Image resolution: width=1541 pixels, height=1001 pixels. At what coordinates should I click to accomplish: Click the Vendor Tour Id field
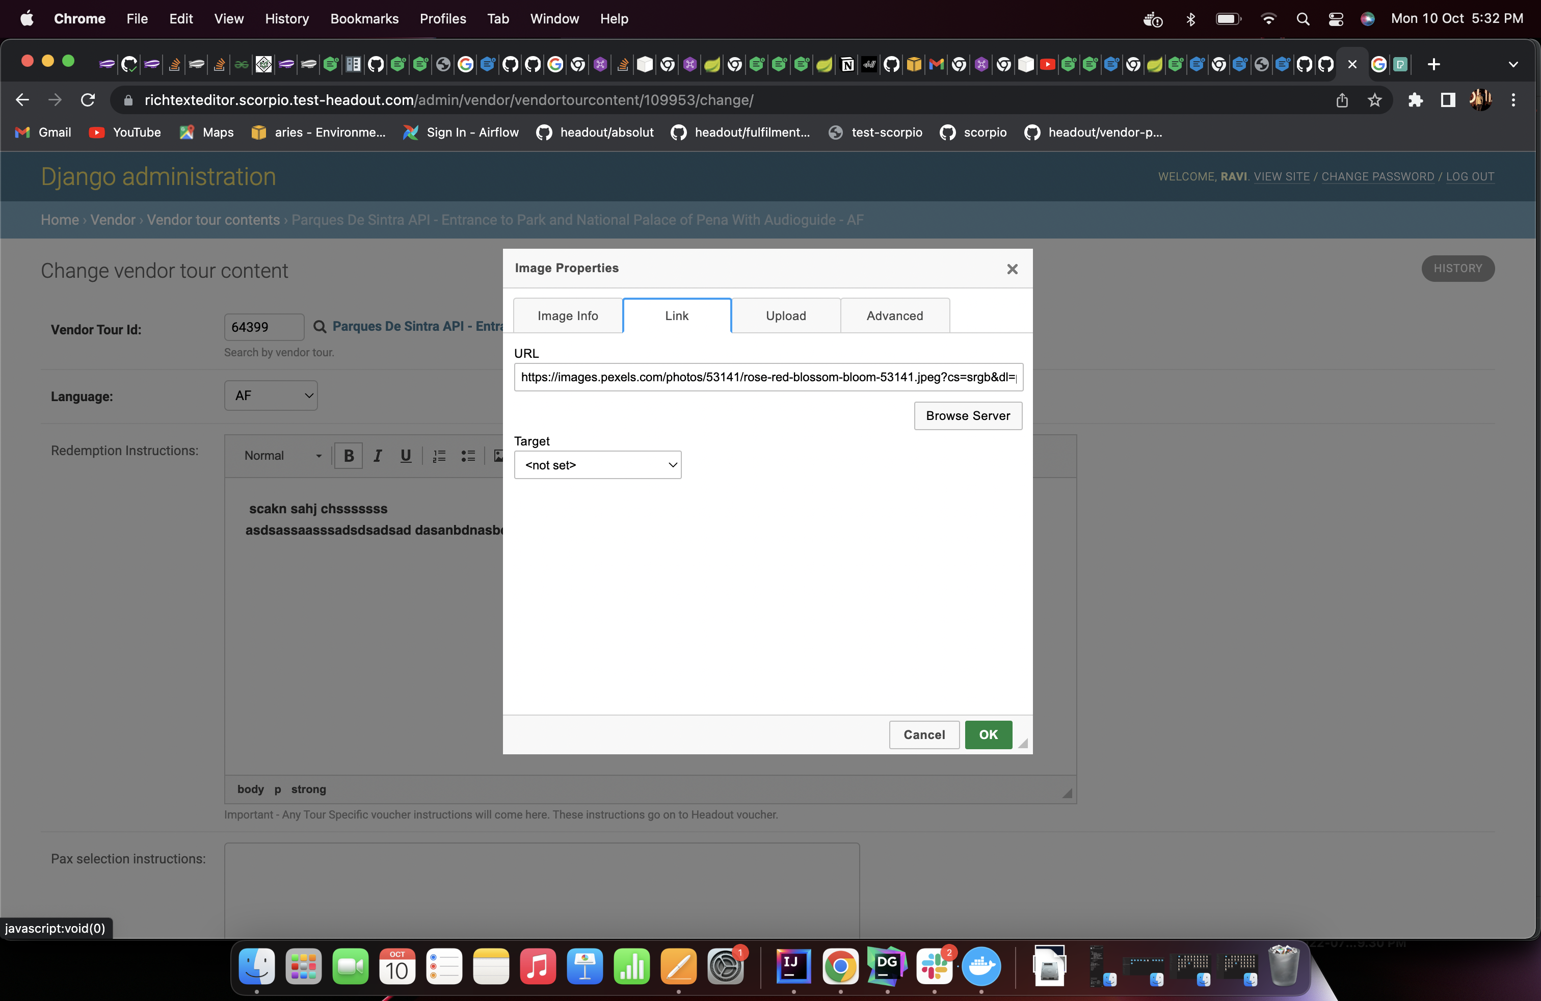point(263,327)
